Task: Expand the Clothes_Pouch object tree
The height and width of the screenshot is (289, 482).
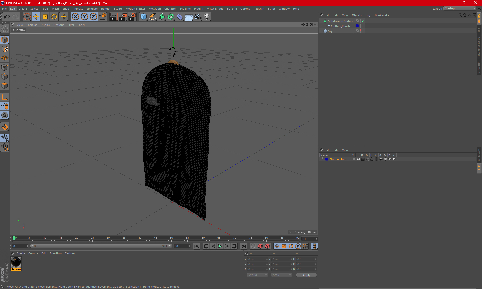Action: point(324,26)
